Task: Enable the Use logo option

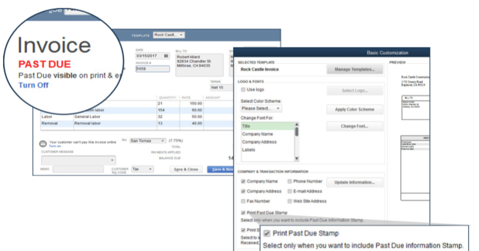Action: pyautogui.click(x=243, y=90)
